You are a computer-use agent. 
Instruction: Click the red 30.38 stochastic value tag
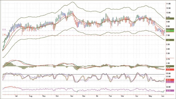(170, 80)
